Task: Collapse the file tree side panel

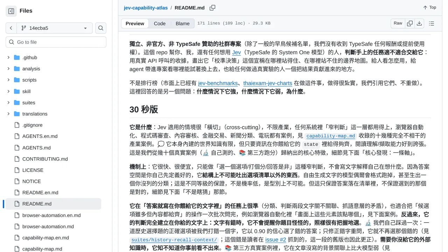Action: click(x=11, y=11)
